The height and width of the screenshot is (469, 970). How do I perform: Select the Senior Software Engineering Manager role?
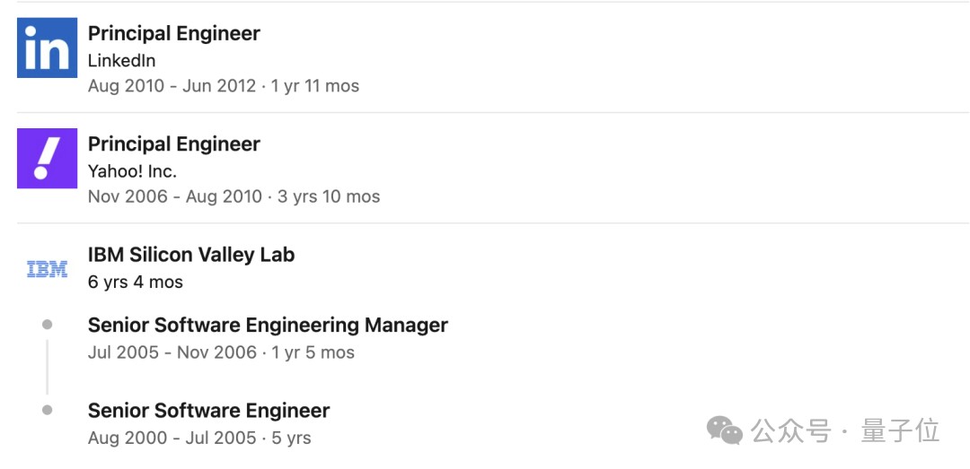268,325
